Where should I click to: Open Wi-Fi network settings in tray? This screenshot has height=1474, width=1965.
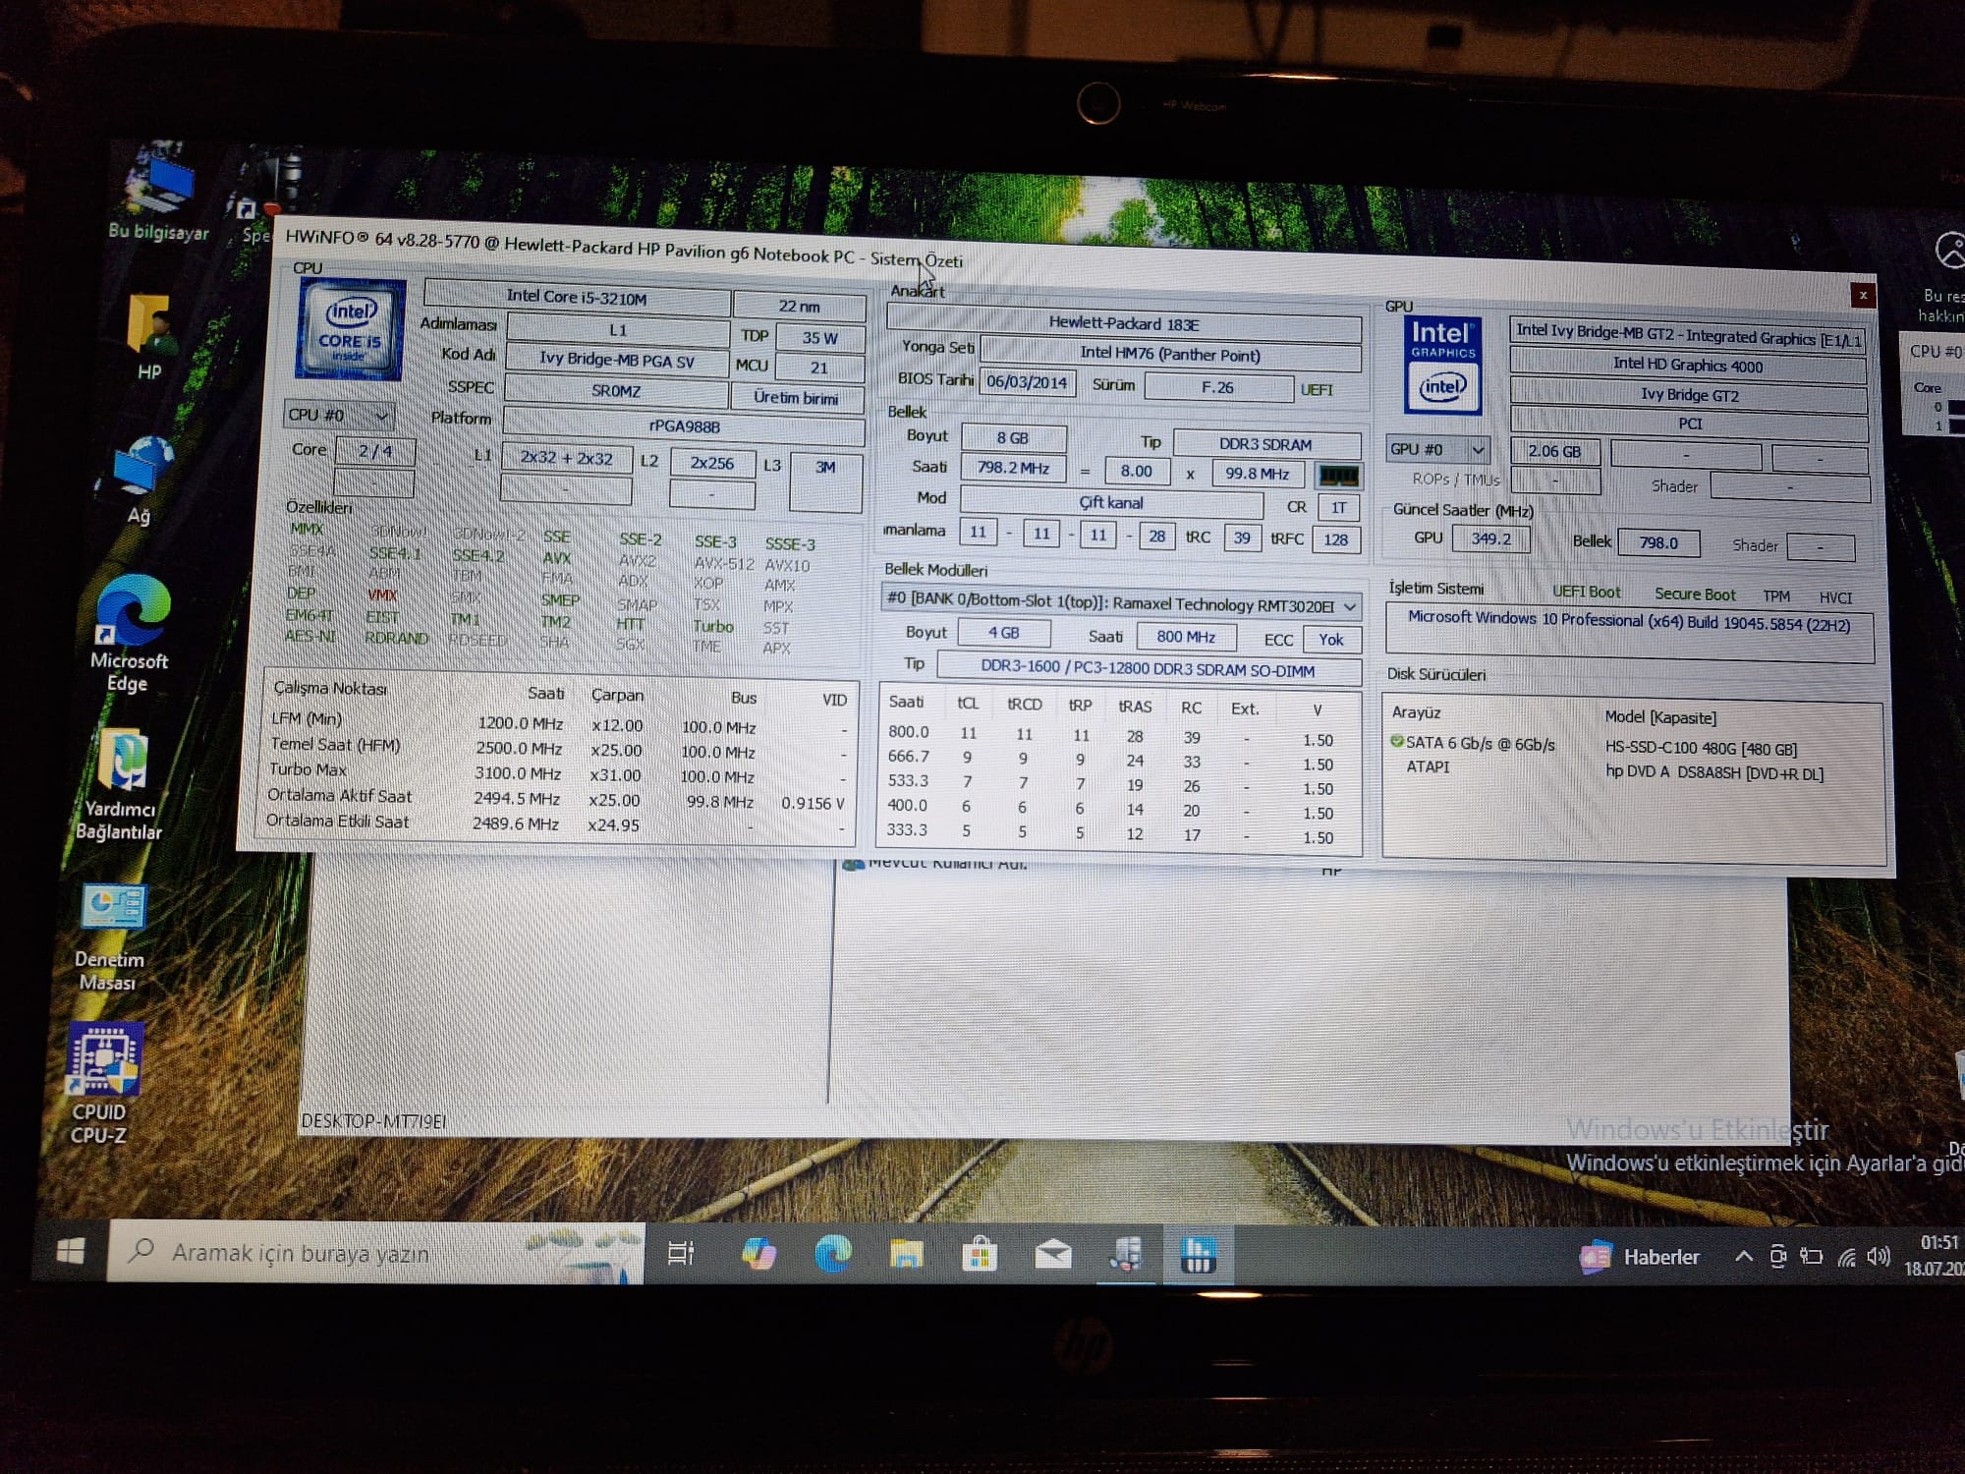pos(1847,1257)
